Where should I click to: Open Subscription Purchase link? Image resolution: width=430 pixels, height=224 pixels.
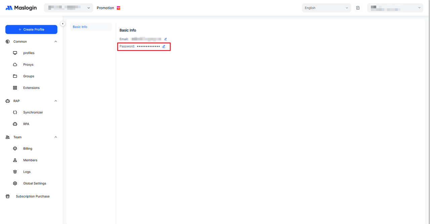pyautogui.click(x=33, y=197)
